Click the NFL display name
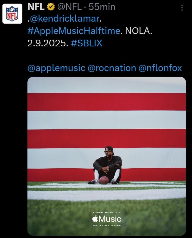The width and height of the screenshot is (192, 238). (36, 7)
